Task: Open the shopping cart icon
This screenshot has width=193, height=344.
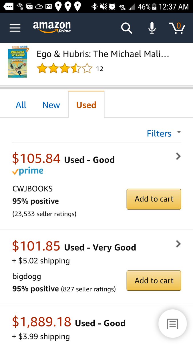Action: [177, 28]
